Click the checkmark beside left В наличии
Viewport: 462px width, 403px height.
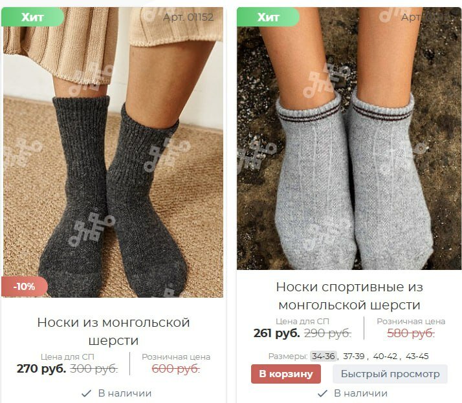86,393
